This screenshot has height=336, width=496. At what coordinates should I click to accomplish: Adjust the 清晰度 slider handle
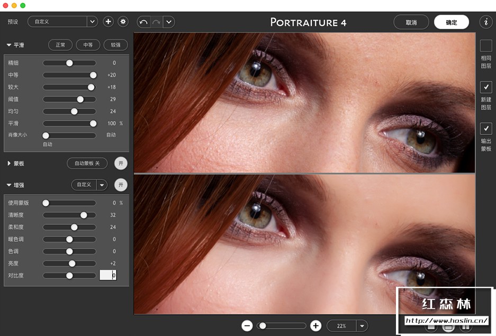pos(84,215)
